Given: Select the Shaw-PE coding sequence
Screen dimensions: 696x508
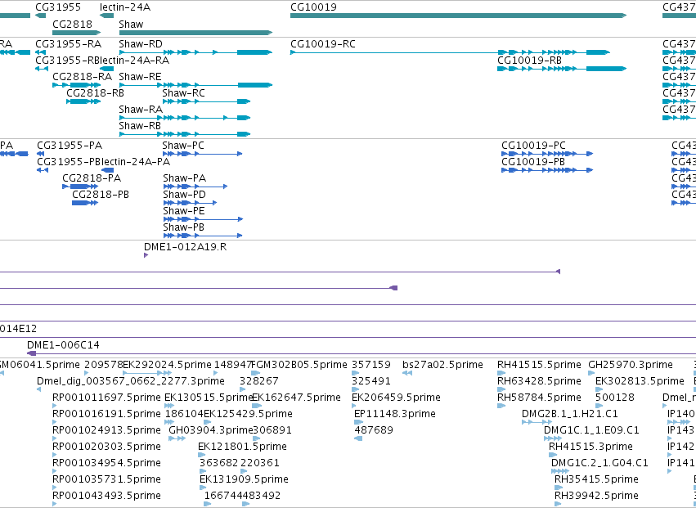Looking at the screenshot, I should [203, 219].
